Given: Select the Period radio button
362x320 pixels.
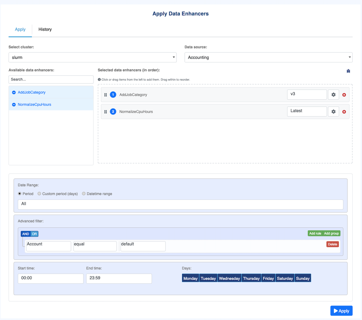Looking at the screenshot, I should pos(20,193).
